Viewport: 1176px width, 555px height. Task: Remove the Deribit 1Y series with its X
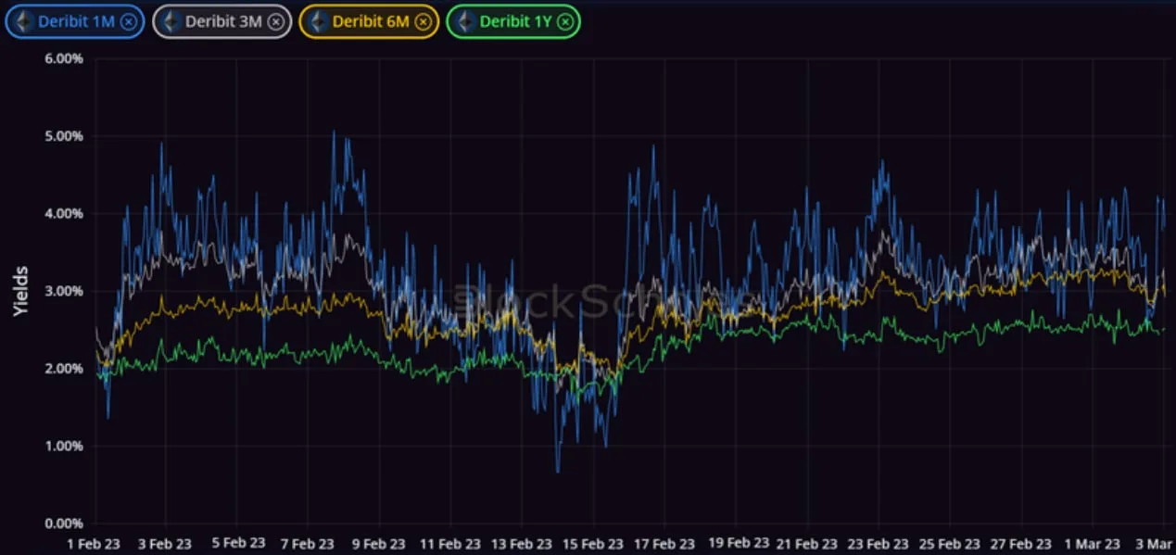(x=564, y=21)
